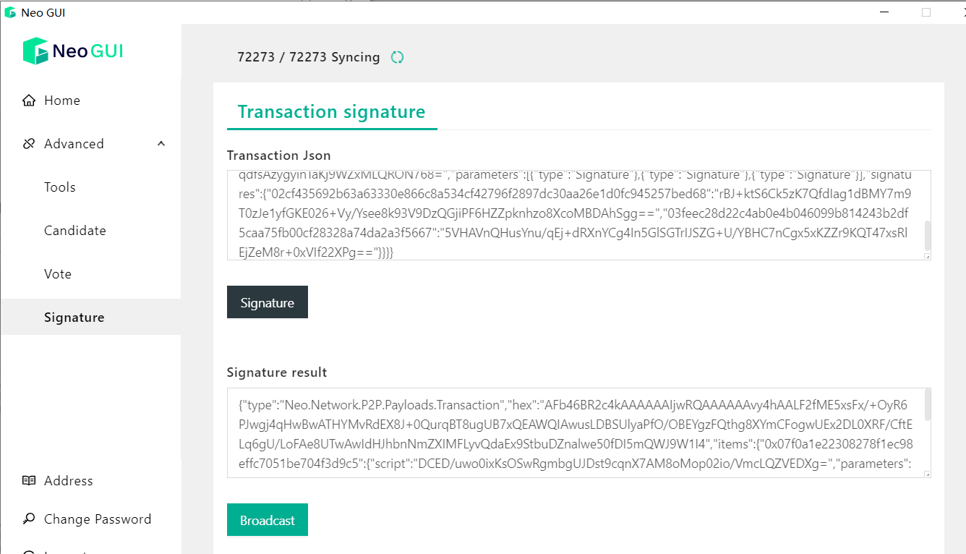Click the dark Signature button
The height and width of the screenshot is (554, 966).
tap(268, 302)
